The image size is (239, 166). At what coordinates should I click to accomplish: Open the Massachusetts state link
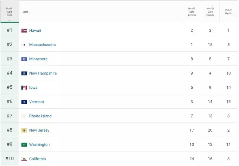[42, 45]
